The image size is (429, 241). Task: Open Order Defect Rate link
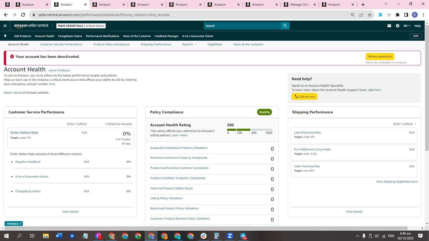pyautogui.click(x=24, y=132)
